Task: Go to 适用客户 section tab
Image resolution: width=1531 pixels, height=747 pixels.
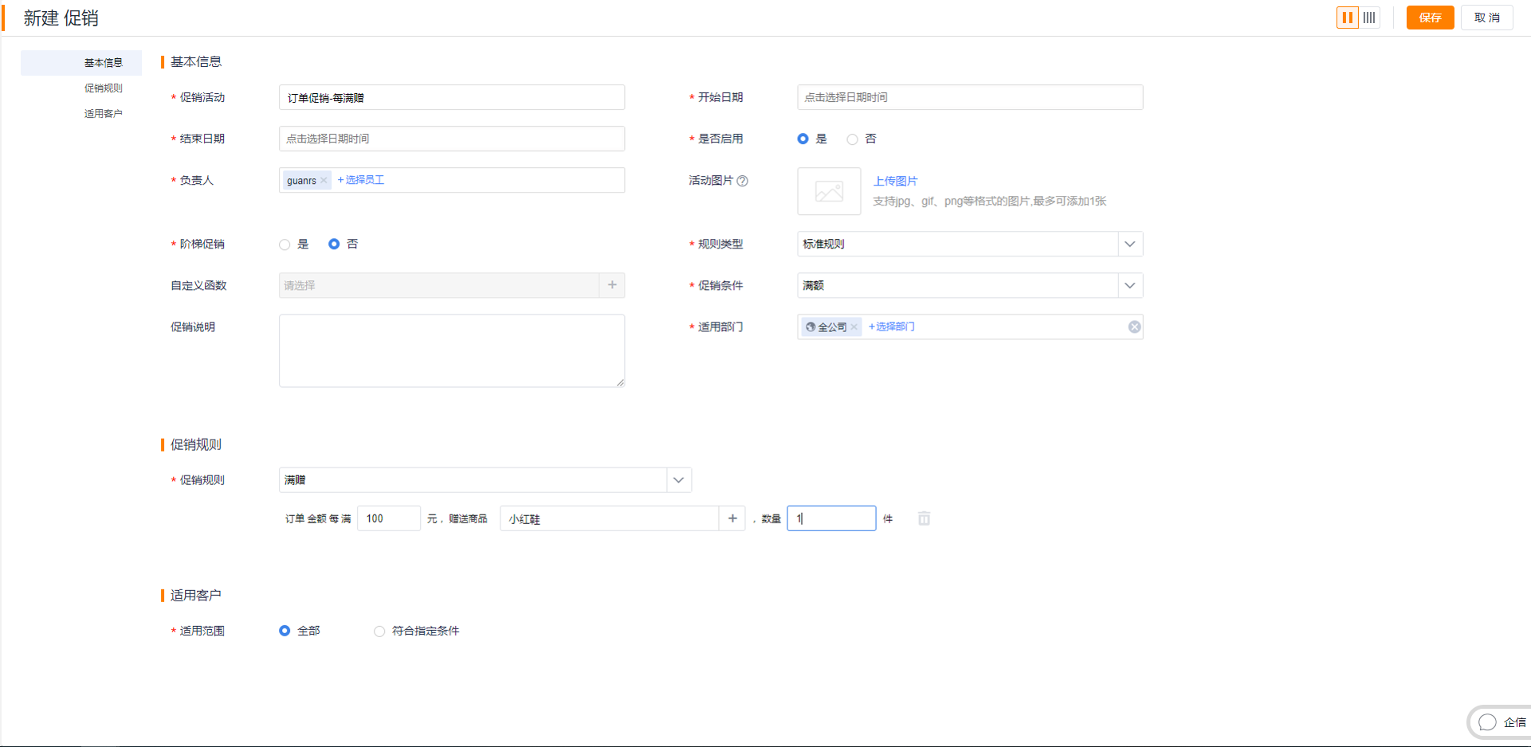Action: click(x=103, y=114)
